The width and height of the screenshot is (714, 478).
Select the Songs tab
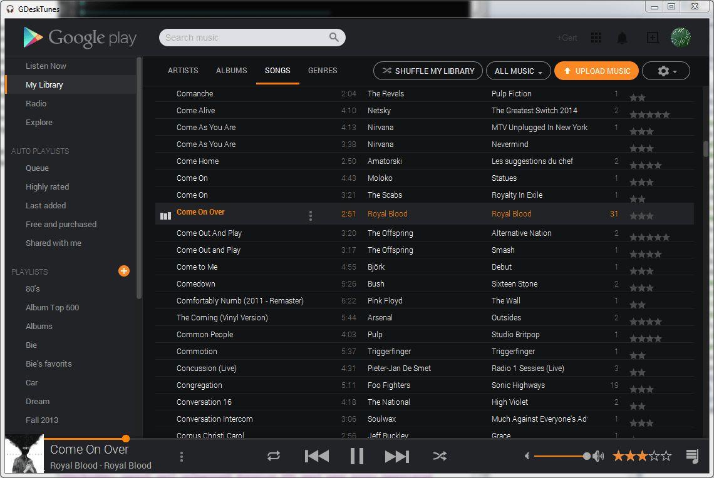(277, 71)
